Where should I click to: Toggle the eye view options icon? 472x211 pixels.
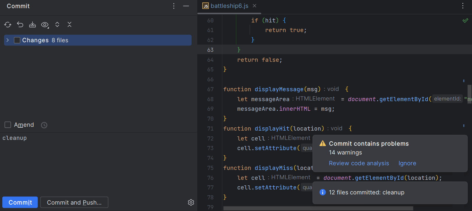(x=45, y=25)
